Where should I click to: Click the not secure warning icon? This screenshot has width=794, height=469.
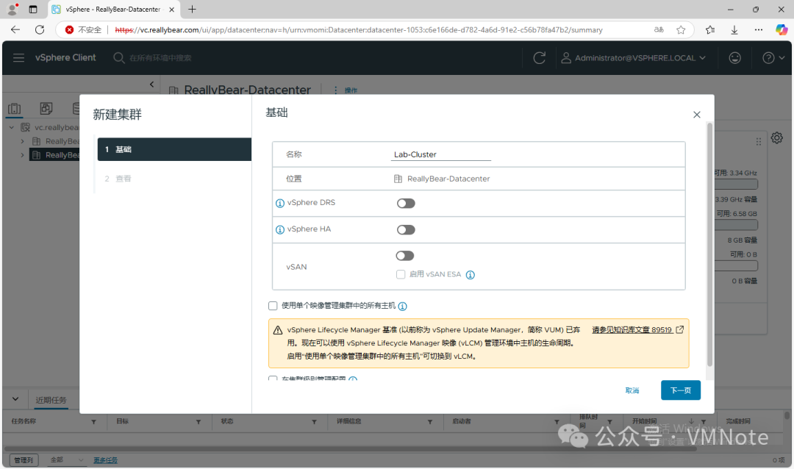point(69,30)
